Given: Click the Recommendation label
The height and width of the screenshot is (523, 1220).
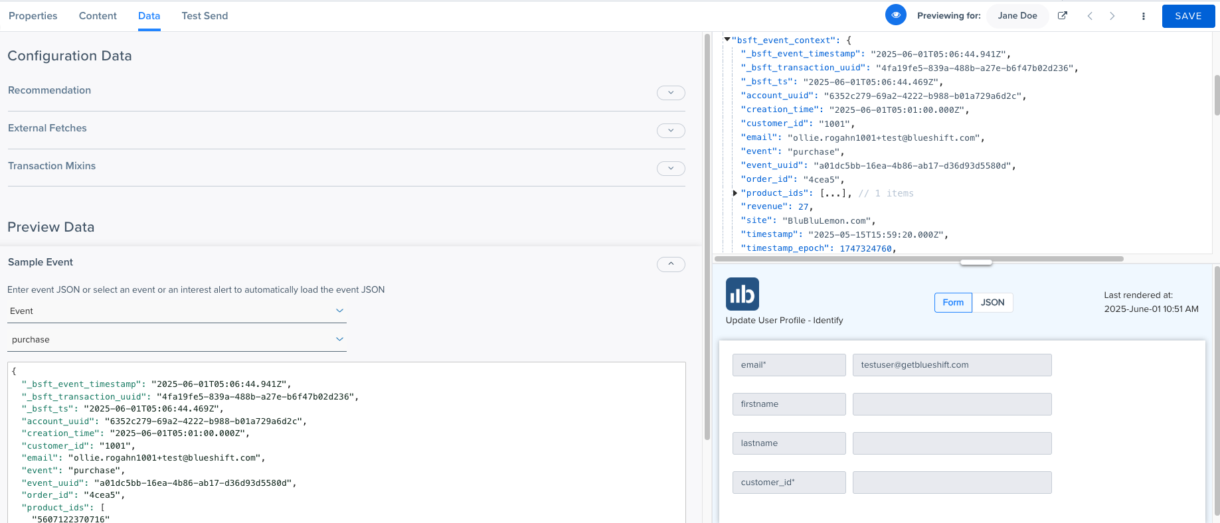Looking at the screenshot, I should (49, 90).
